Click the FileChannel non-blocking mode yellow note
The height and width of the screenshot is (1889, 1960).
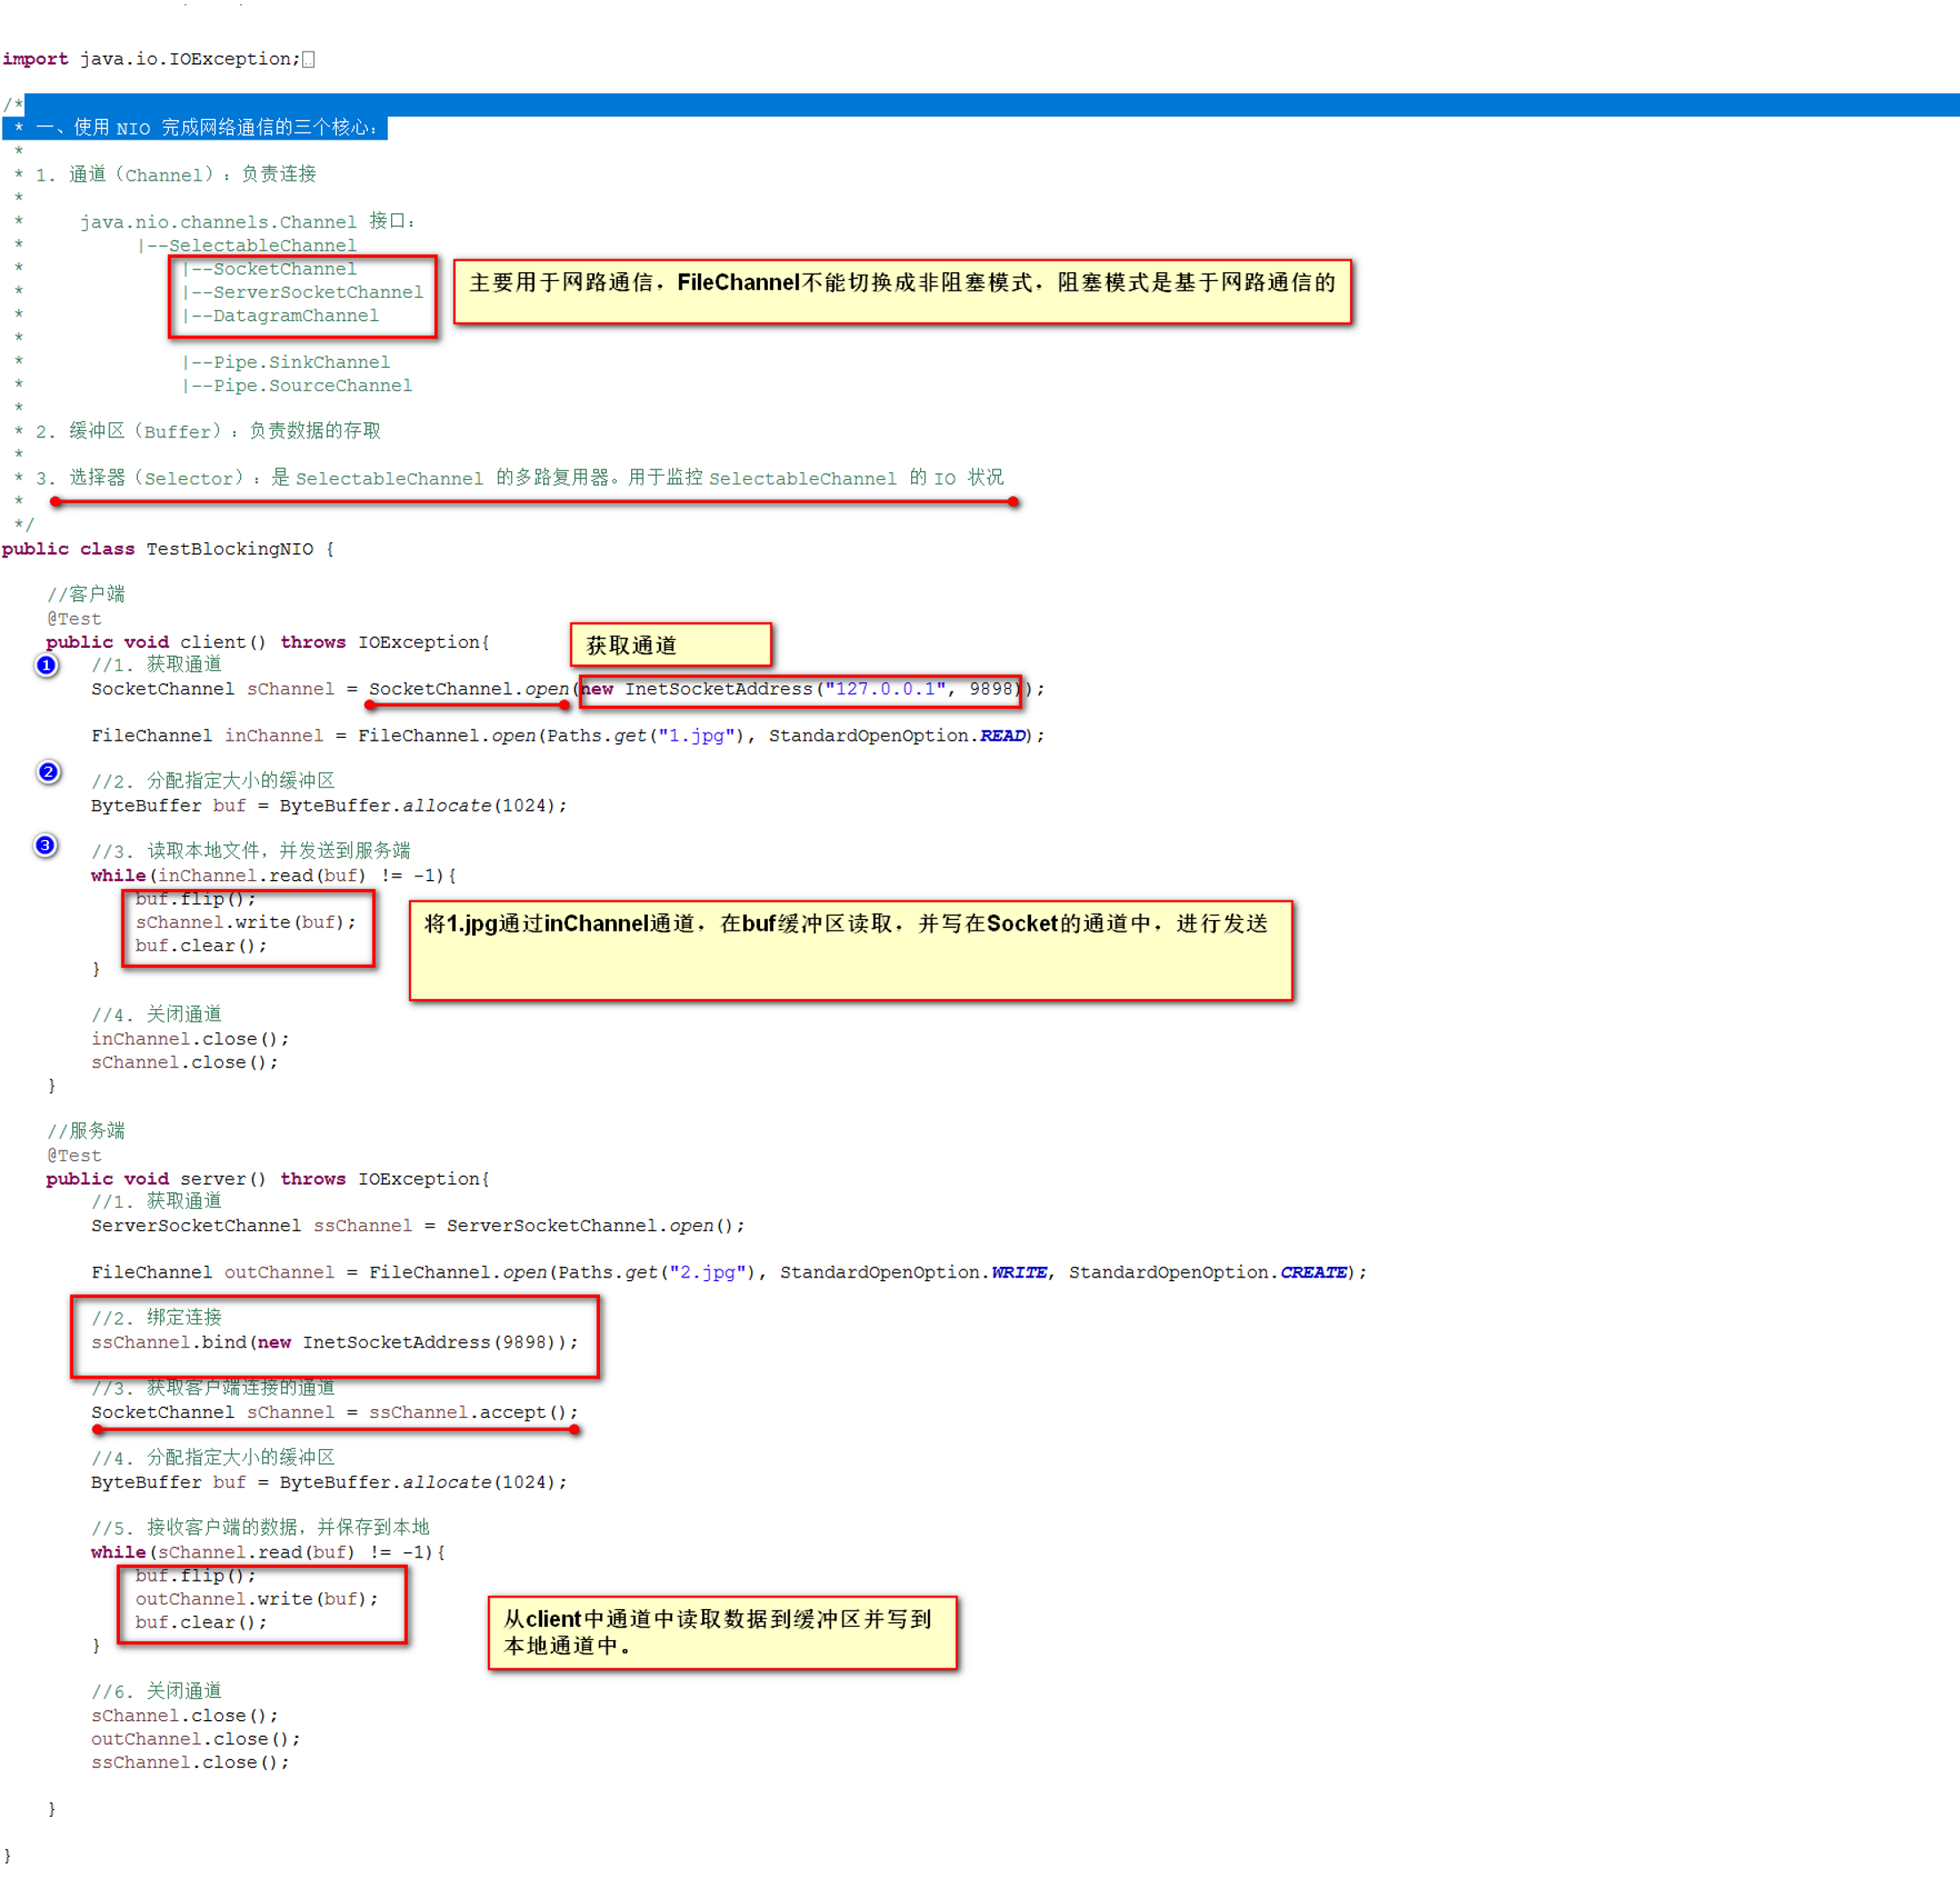[x=901, y=291]
